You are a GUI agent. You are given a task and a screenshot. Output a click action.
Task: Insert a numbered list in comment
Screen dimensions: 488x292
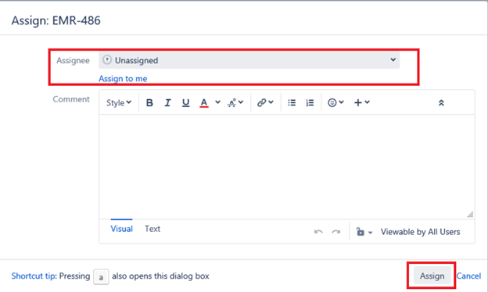tap(310, 102)
